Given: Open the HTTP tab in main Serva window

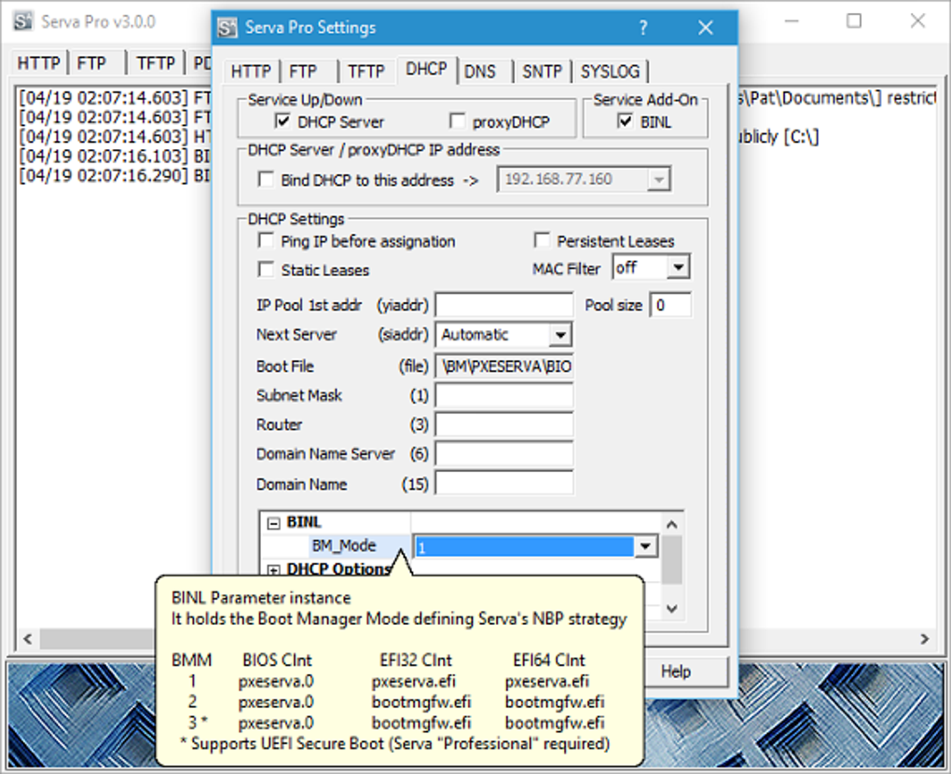Looking at the screenshot, I should click(x=38, y=63).
